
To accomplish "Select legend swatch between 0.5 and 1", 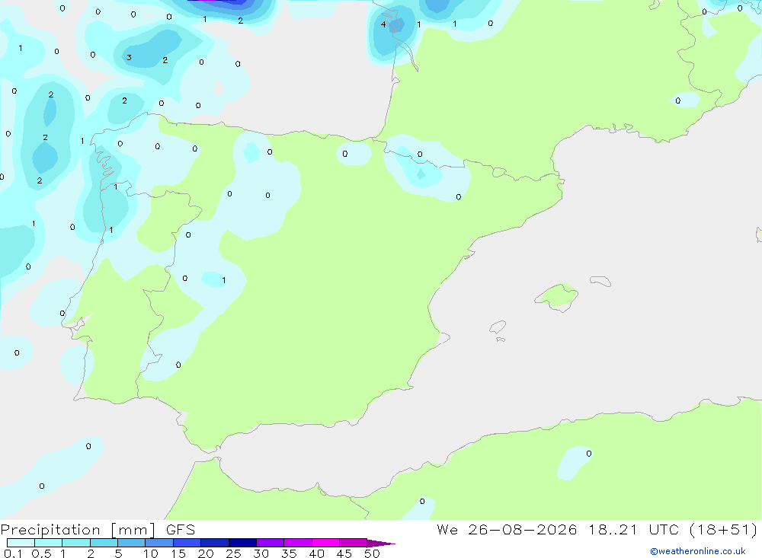I will (49, 543).
